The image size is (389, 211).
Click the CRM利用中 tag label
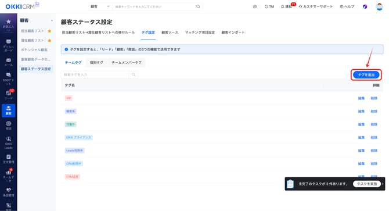[74, 164]
